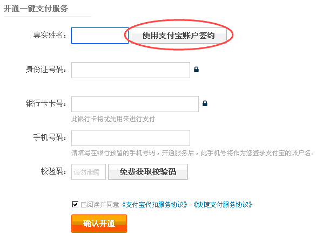
Task: Focus the 校验码 code input field
Action: (88, 172)
